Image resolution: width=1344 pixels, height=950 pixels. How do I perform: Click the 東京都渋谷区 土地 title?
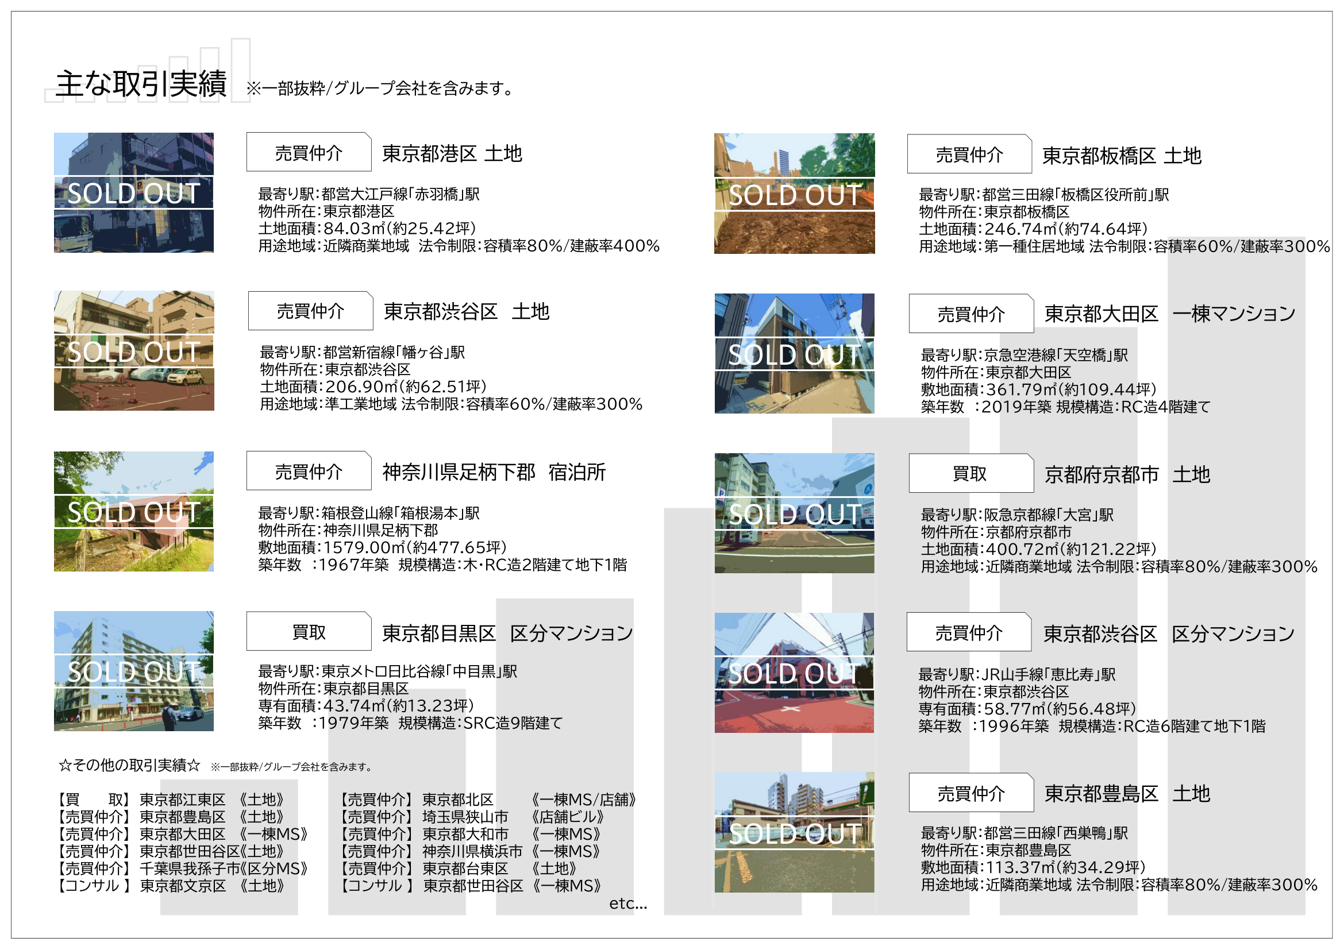467,311
